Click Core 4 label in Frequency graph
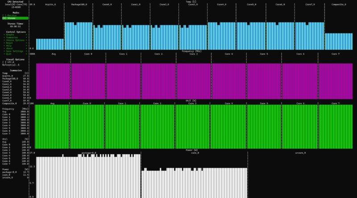Image resolution: width=357 pixels, height=198 pixels. 229,54
